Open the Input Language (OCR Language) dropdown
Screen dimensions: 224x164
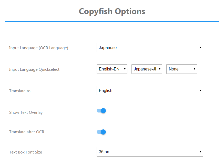tap(150, 48)
